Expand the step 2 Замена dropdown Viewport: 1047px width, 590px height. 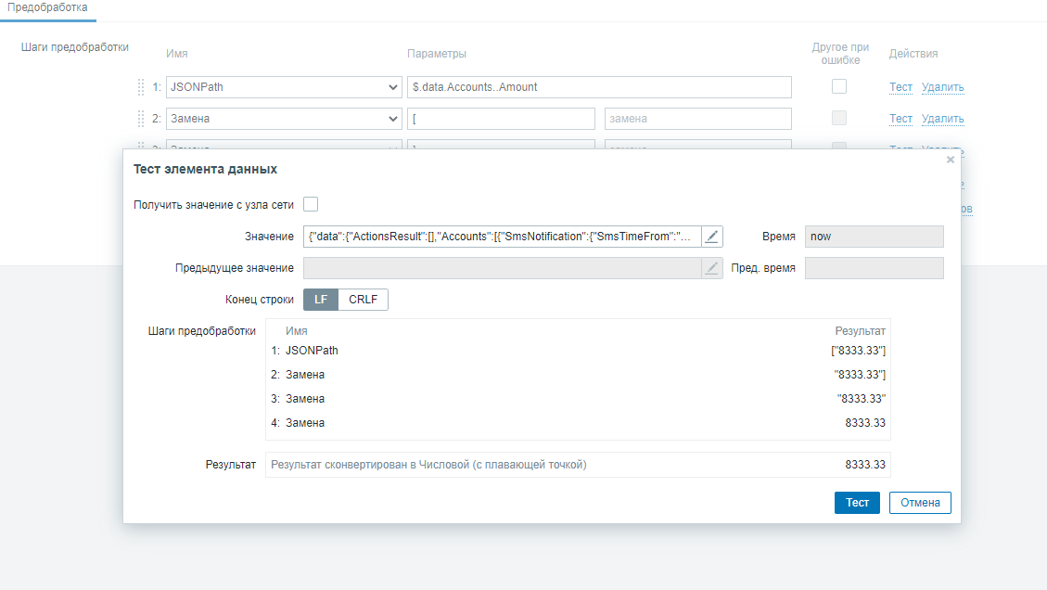coord(284,119)
